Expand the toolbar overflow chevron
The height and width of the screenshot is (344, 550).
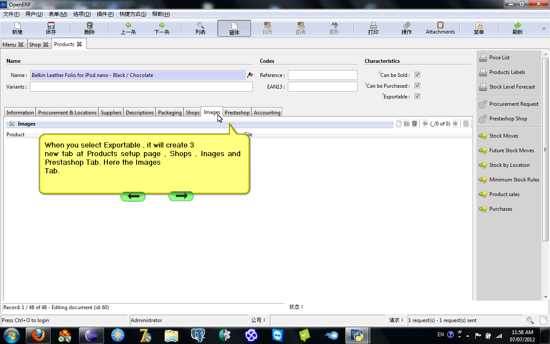(544, 28)
